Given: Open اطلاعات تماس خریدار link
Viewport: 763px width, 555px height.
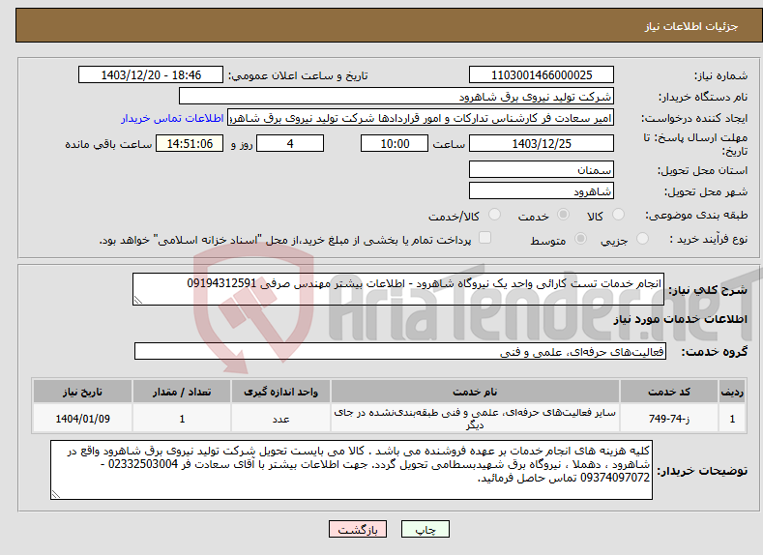Looking at the screenshot, I should tap(172, 118).
